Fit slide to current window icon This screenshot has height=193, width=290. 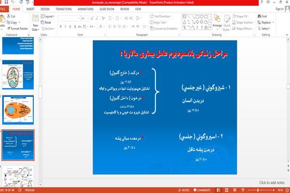(287, 190)
